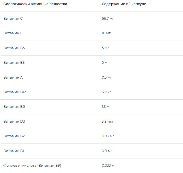Click the '0.83 мг' value
183x173 pixels.
tap(108, 136)
